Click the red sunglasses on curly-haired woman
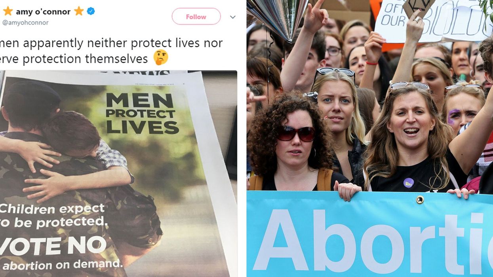 click(x=296, y=133)
